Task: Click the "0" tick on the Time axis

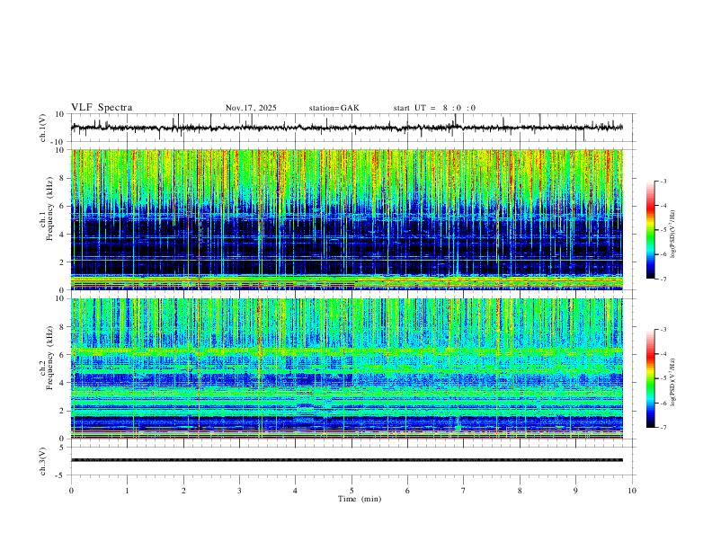Action: coord(71,491)
